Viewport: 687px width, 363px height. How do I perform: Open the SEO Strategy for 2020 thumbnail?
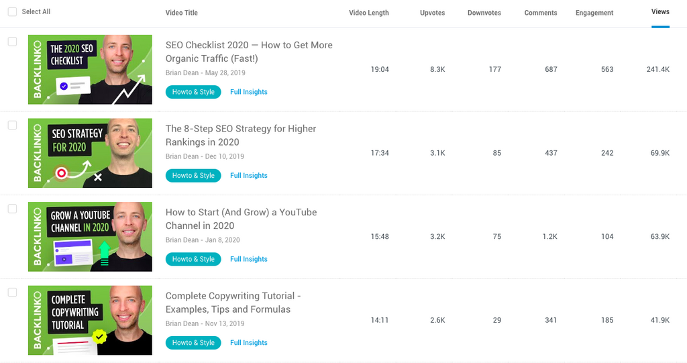pos(90,153)
